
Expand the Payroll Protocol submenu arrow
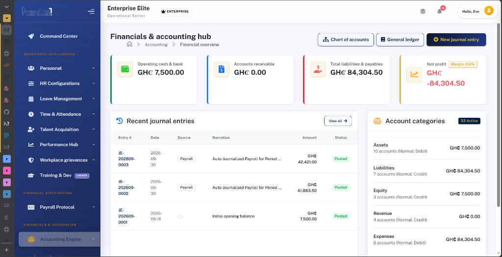pos(94,207)
